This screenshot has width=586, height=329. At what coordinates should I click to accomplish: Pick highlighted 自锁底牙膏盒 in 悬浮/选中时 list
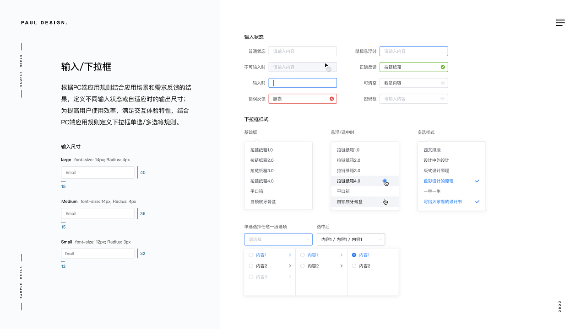point(365,202)
